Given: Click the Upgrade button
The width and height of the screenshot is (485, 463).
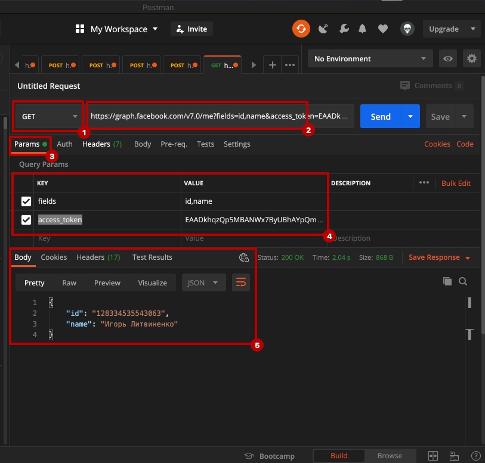Looking at the screenshot, I should [x=444, y=29].
